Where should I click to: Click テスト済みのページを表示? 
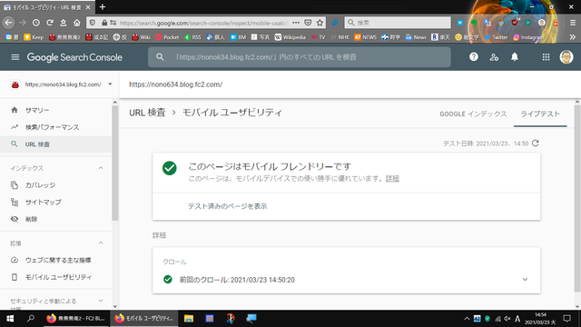coord(228,206)
